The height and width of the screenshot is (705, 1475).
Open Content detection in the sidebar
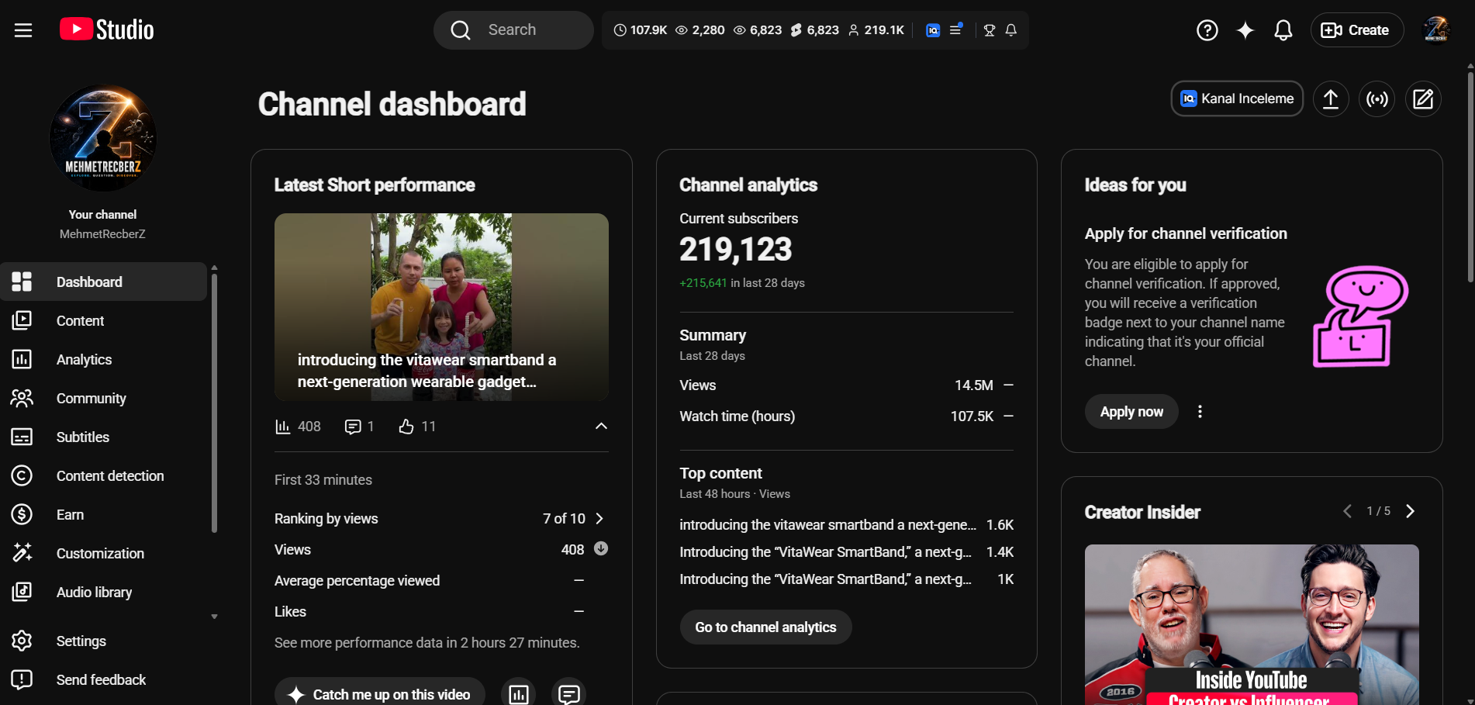[x=104, y=475]
